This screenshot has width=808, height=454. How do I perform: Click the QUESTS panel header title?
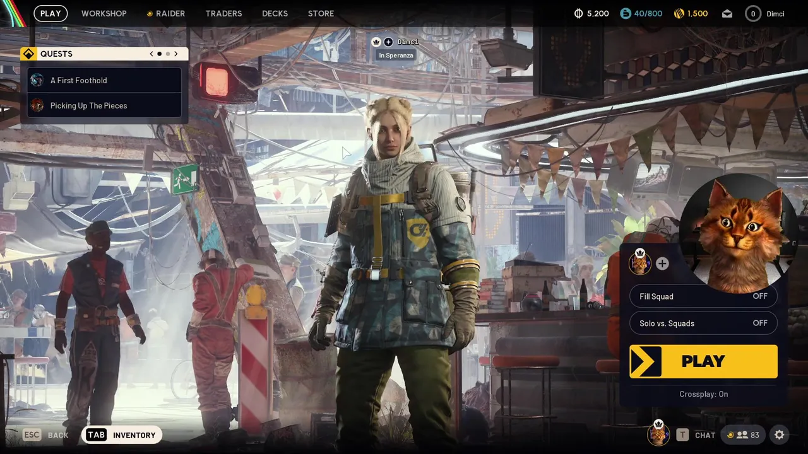tap(56, 54)
